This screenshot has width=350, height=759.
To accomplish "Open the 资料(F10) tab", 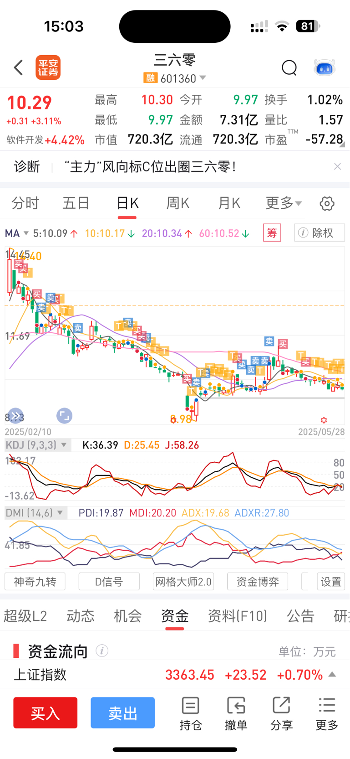I will 238,616.
